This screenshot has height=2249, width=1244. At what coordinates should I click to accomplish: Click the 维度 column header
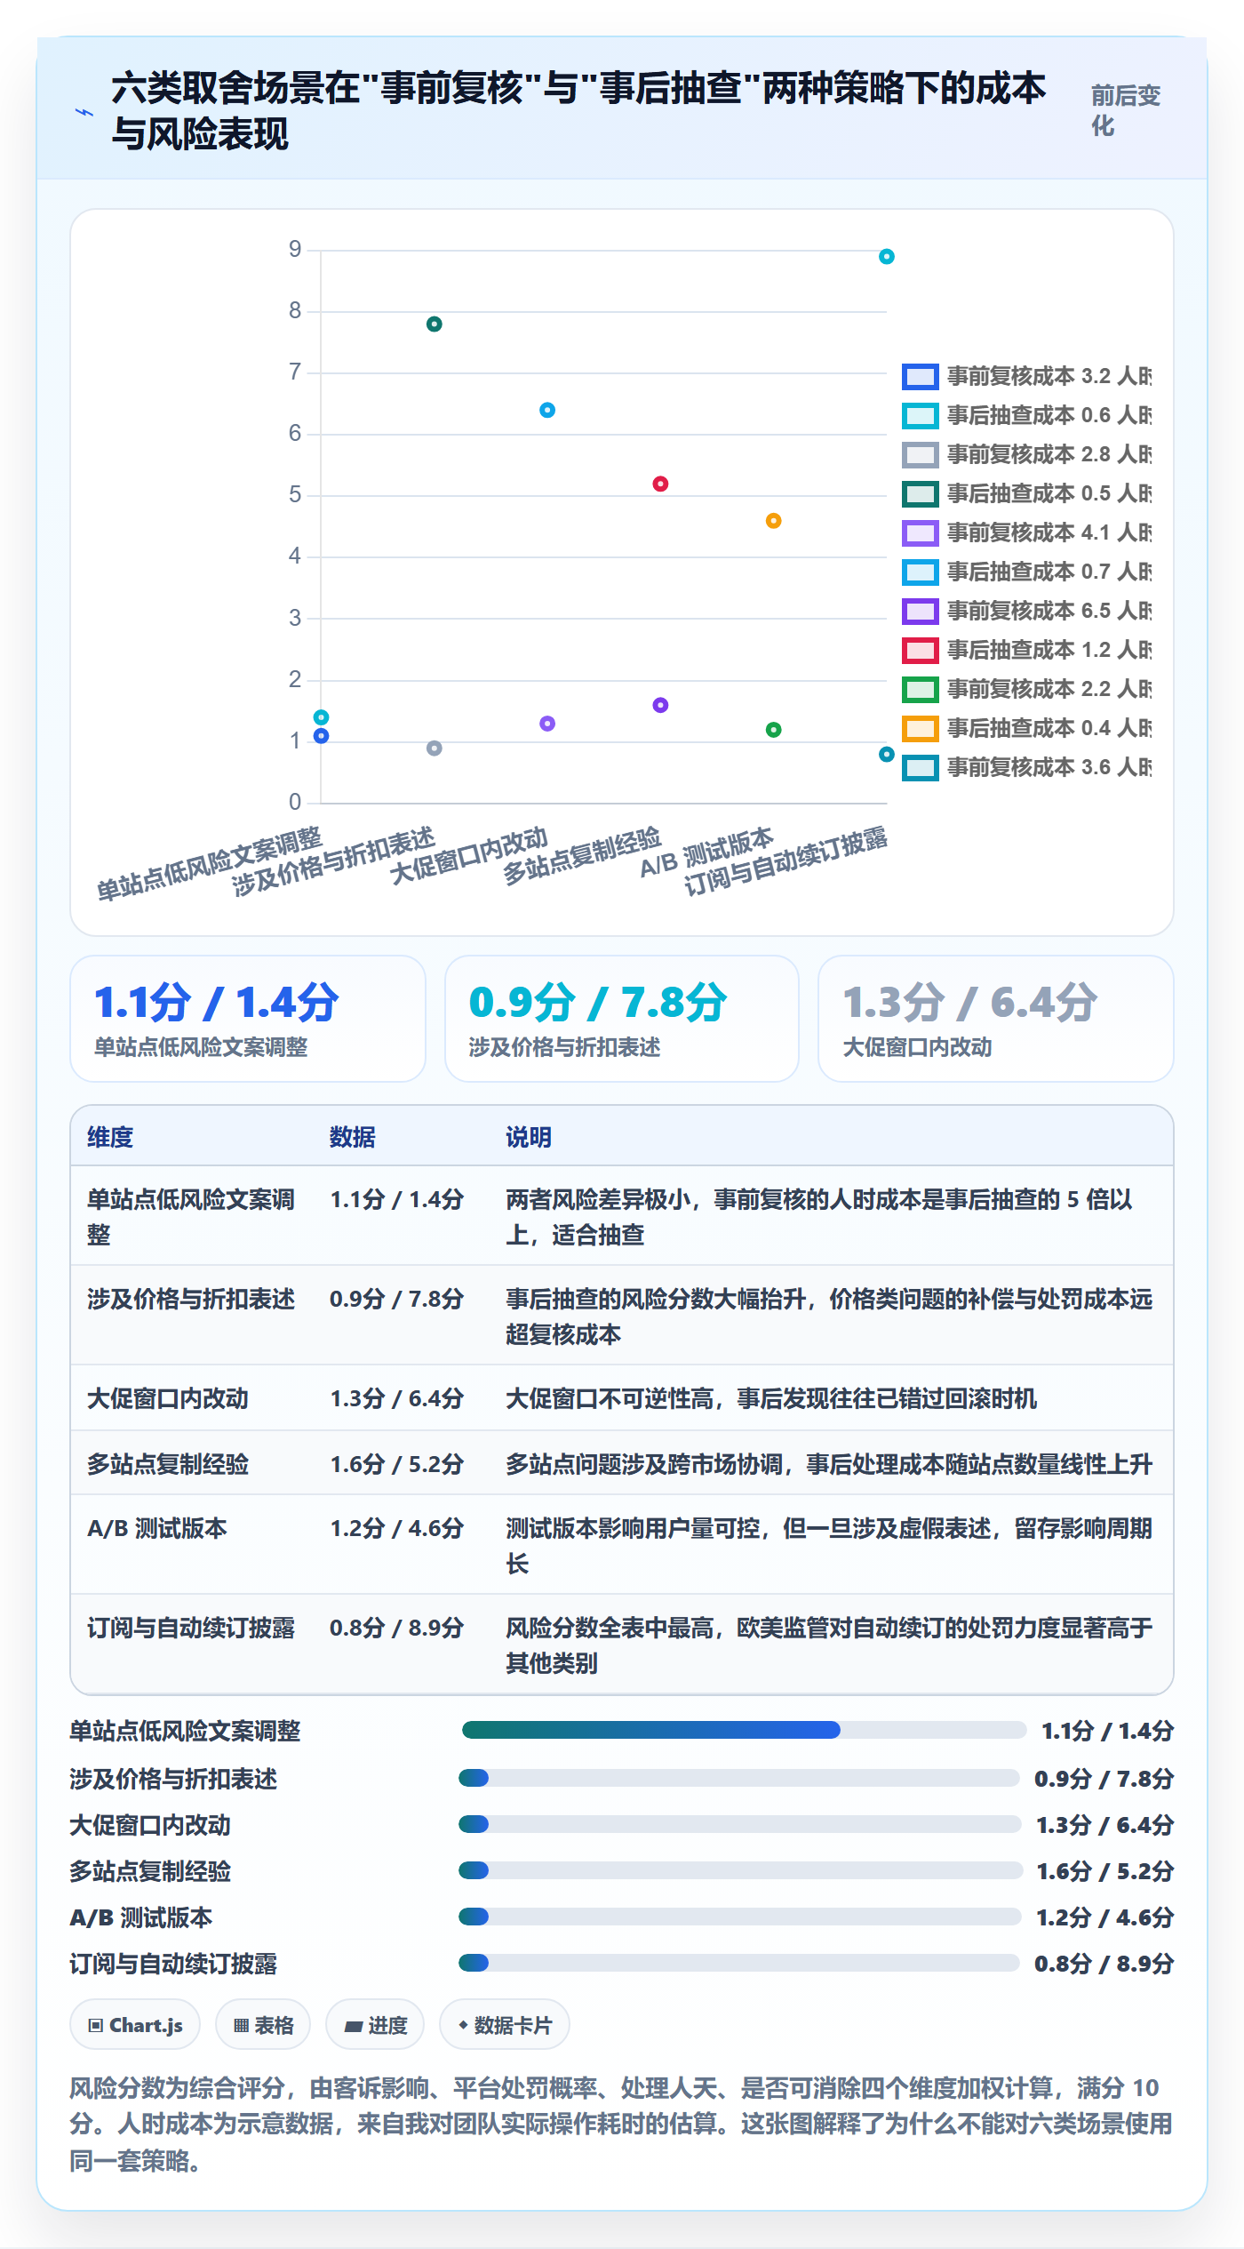click(110, 1137)
